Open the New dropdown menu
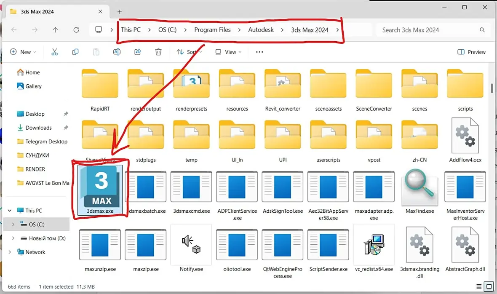The width and height of the screenshot is (497, 294). click(x=23, y=52)
